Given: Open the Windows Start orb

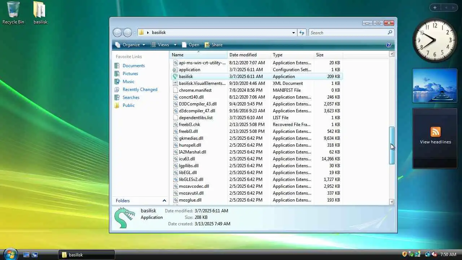Looking at the screenshot, I should pos(10,254).
